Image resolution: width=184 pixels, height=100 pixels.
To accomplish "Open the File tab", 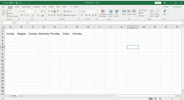I will click(x=3, y=7).
